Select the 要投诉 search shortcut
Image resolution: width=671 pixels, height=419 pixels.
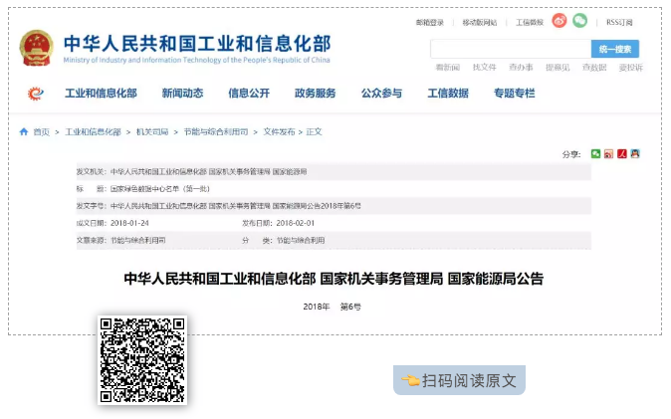click(631, 68)
